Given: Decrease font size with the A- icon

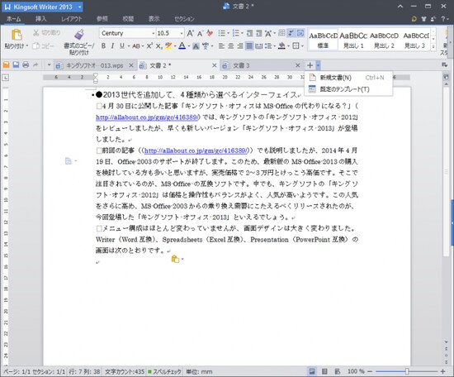Looking at the screenshot, I should 200,33.
